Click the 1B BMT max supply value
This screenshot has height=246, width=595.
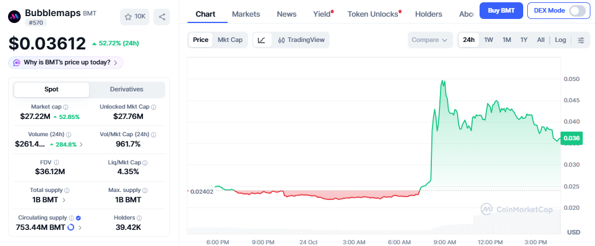pyautogui.click(x=128, y=199)
